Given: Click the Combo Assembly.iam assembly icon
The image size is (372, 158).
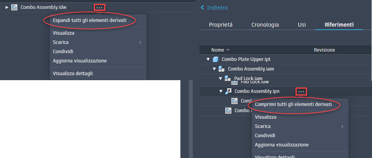Looking at the screenshot, I should [221, 69].
